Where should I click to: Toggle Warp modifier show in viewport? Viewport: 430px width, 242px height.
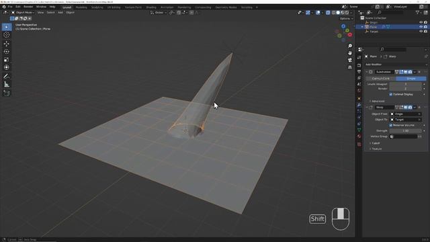click(x=406, y=108)
